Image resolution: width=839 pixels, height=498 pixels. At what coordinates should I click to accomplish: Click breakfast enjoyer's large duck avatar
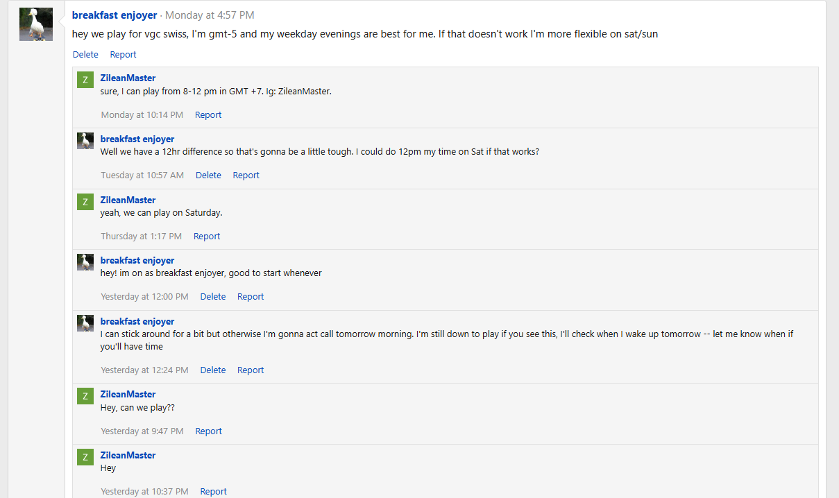click(36, 24)
